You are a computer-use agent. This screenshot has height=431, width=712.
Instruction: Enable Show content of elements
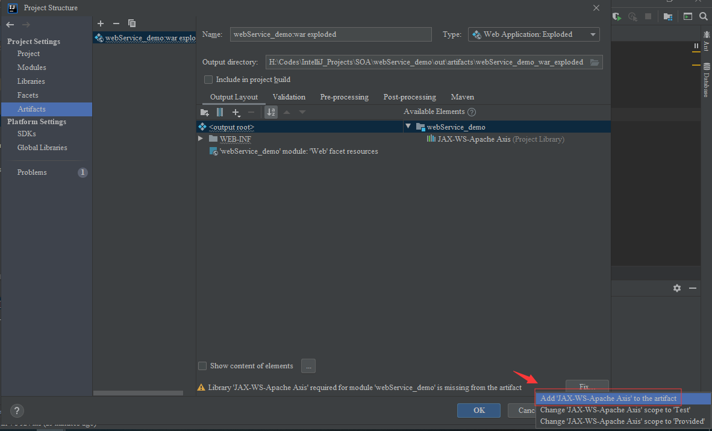click(202, 365)
